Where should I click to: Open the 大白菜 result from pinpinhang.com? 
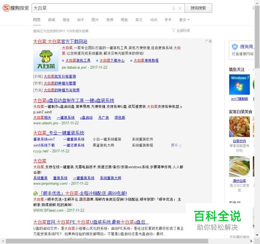40,161
